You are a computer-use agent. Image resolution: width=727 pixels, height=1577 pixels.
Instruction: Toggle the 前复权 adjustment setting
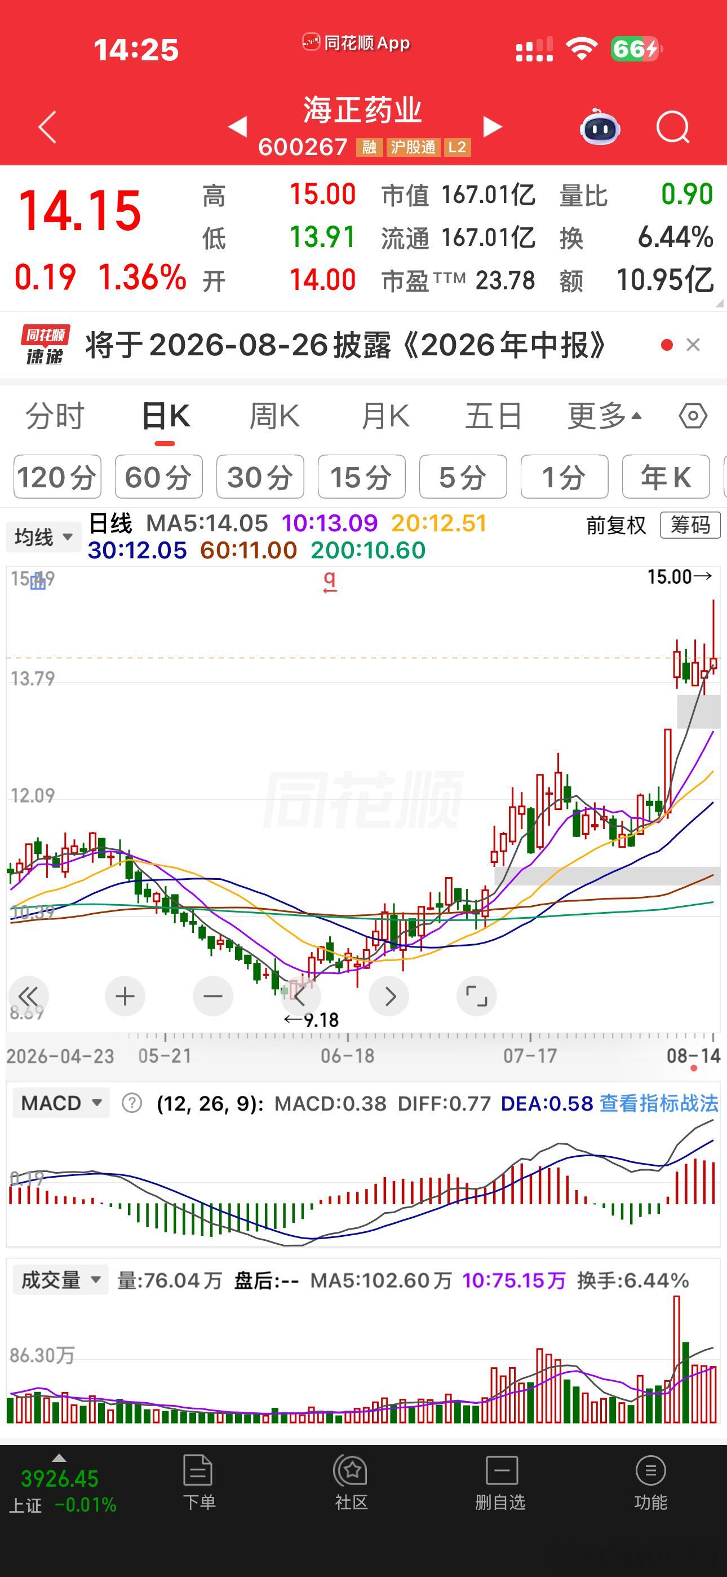click(x=616, y=525)
